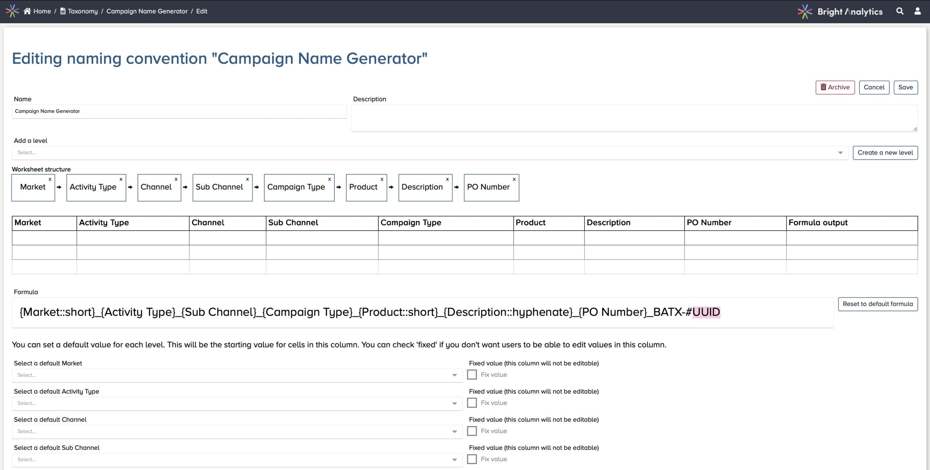Click Reset to default formula
The image size is (930, 470).
877,304
